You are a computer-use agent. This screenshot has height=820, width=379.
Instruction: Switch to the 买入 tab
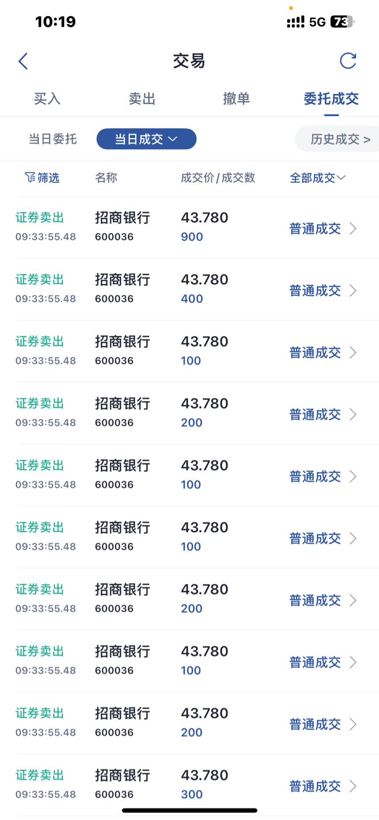pyautogui.click(x=47, y=99)
